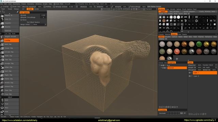The image size is (218, 122).
Task: Switch to the Retopo room tab
Action: click(x=16, y=9)
